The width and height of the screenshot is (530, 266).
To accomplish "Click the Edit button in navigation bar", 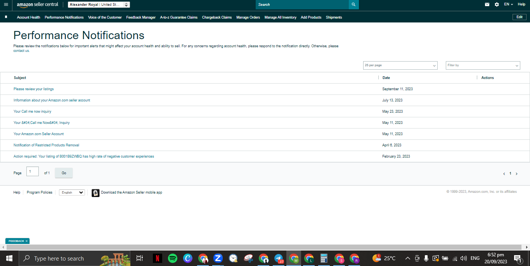I will (520, 17).
